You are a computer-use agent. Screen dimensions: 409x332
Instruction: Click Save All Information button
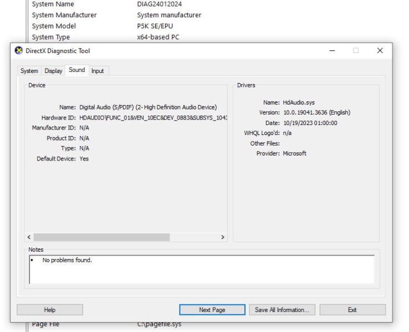282,310
